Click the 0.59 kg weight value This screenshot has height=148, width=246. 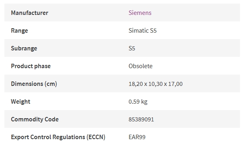[138, 102]
